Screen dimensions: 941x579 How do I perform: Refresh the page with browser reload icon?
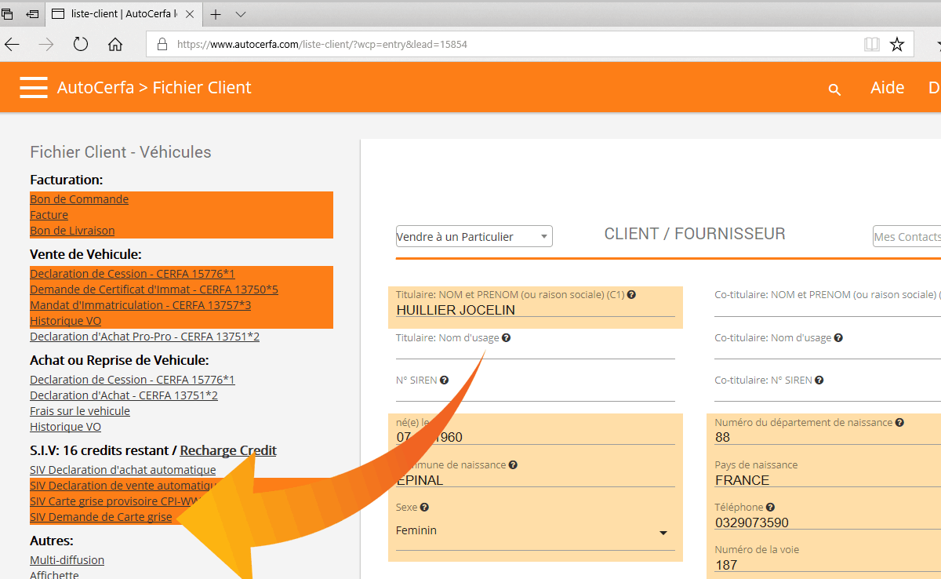tap(81, 45)
